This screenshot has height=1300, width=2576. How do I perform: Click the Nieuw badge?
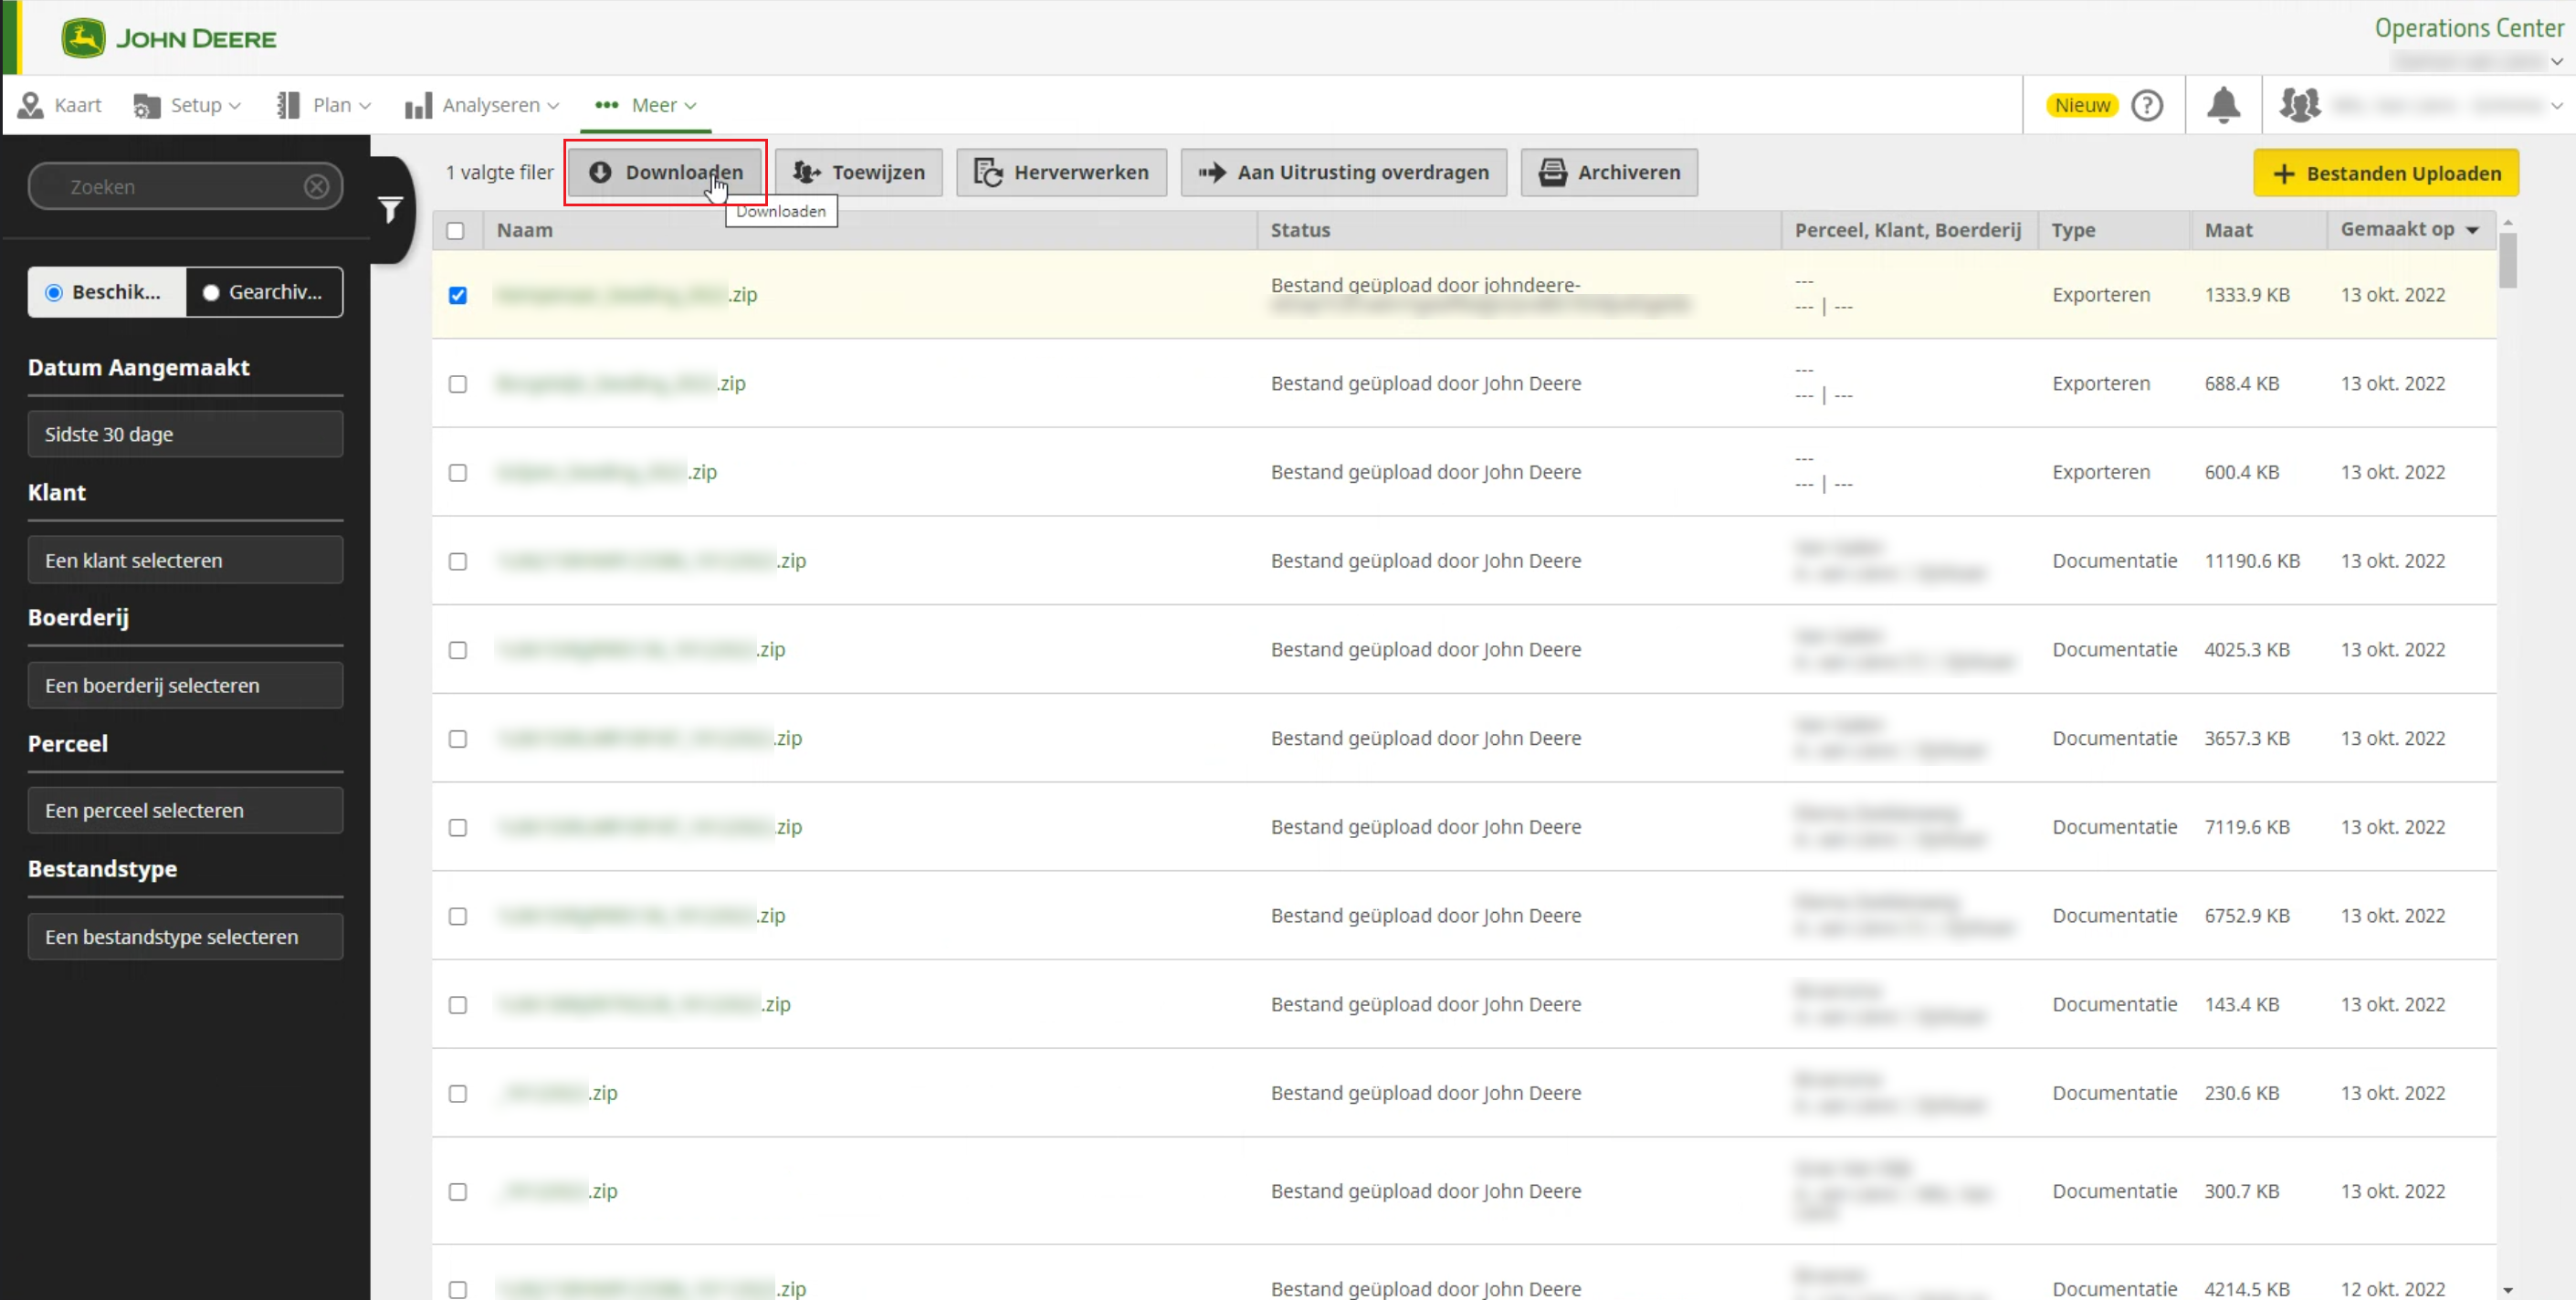(2082, 105)
